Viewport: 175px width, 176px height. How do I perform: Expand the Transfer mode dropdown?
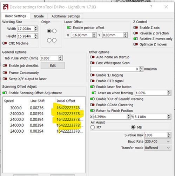tap(157, 148)
